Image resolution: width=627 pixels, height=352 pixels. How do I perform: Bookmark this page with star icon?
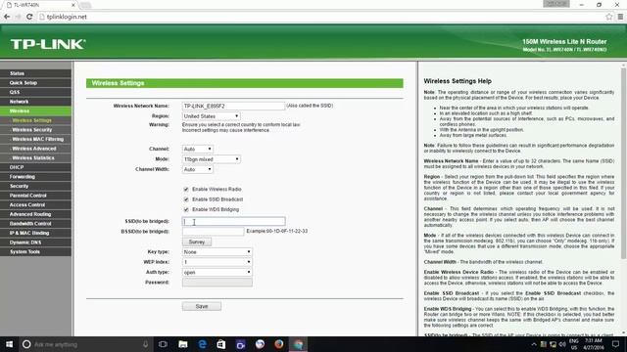pyautogui.click(x=608, y=17)
